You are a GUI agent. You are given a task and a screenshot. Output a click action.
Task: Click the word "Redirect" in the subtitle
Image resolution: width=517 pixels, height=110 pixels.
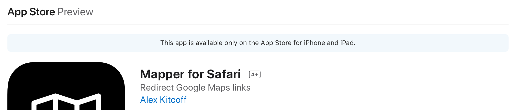[x=157, y=87]
